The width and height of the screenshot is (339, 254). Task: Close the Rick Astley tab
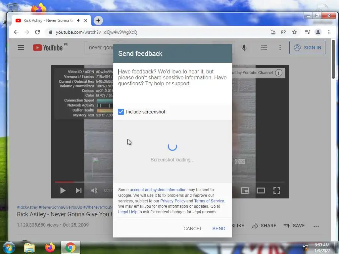pyautogui.click(x=86, y=21)
